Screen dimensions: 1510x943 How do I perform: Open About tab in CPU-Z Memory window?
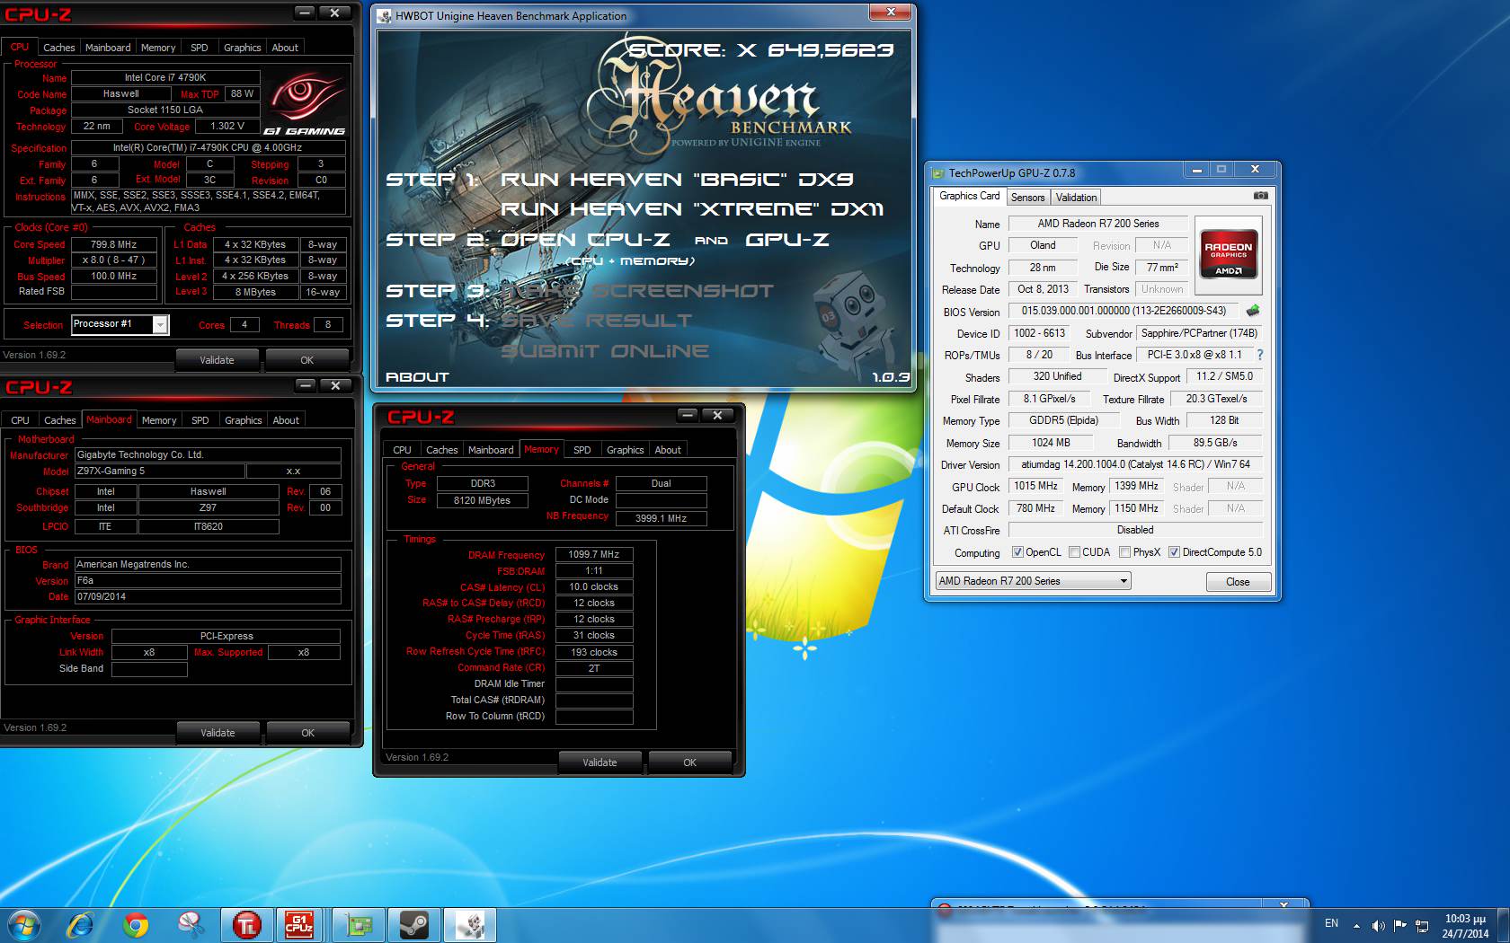tap(667, 450)
